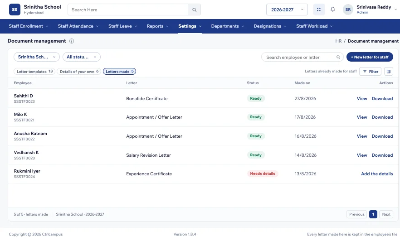Open the apps grid icon
Screen dimensions: 400x241
tap(319, 10)
